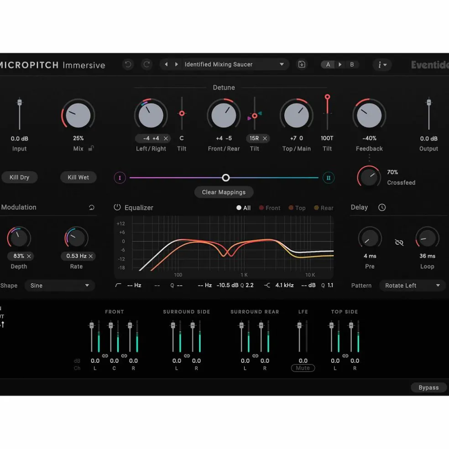Go to previous preset with left arrow
The width and height of the screenshot is (449, 449).
point(166,64)
